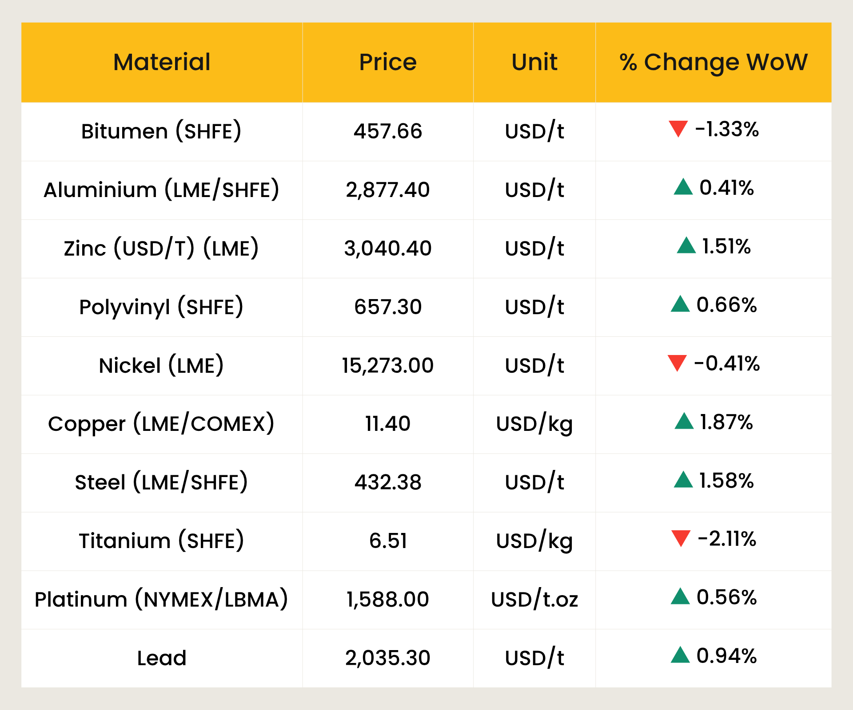Click the red down arrow for Bitumen
The width and height of the screenshot is (853, 710).
[x=678, y=129]
